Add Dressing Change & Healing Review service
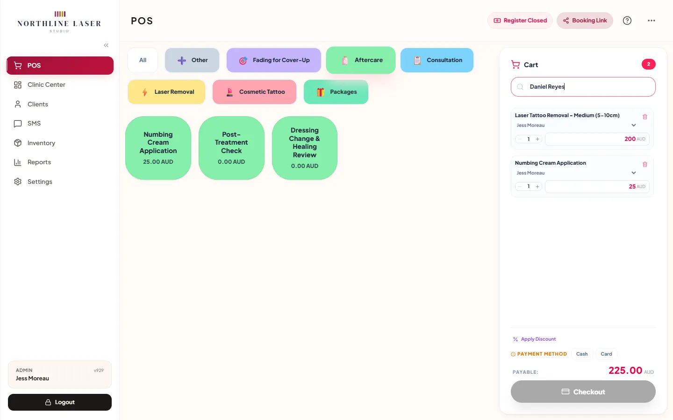 [x=305, y=148]
